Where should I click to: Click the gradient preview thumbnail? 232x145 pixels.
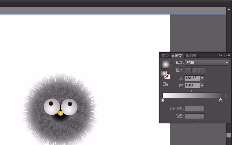pos(166,64)
